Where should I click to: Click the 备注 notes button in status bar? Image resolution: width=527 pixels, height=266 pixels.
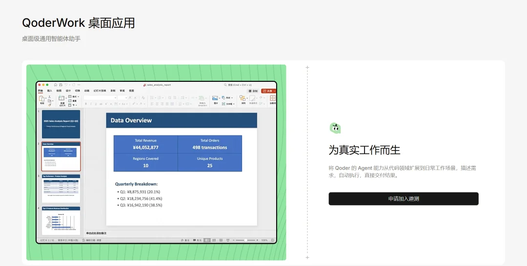pos(185,240)
